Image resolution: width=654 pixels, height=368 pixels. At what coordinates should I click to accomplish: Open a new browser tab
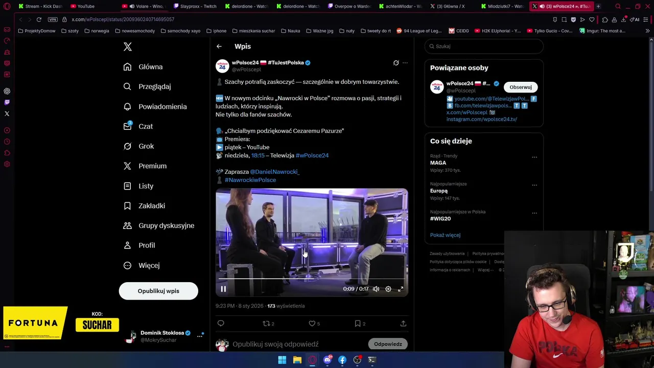click(598, 6)
